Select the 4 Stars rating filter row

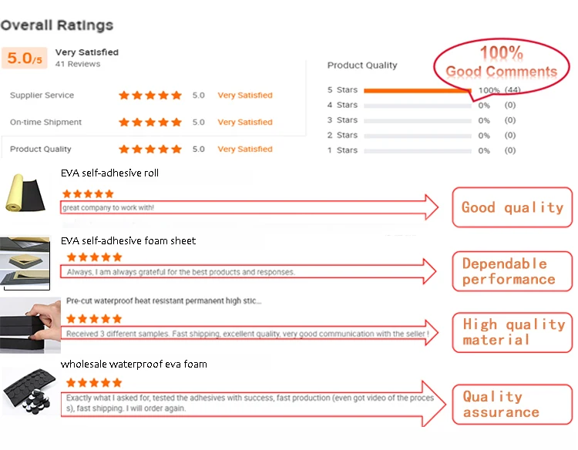(422, 106)
